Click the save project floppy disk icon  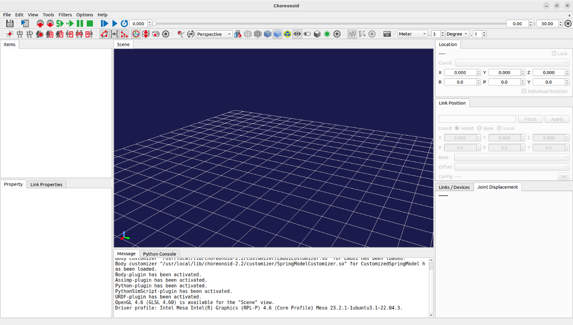(10, 24)
